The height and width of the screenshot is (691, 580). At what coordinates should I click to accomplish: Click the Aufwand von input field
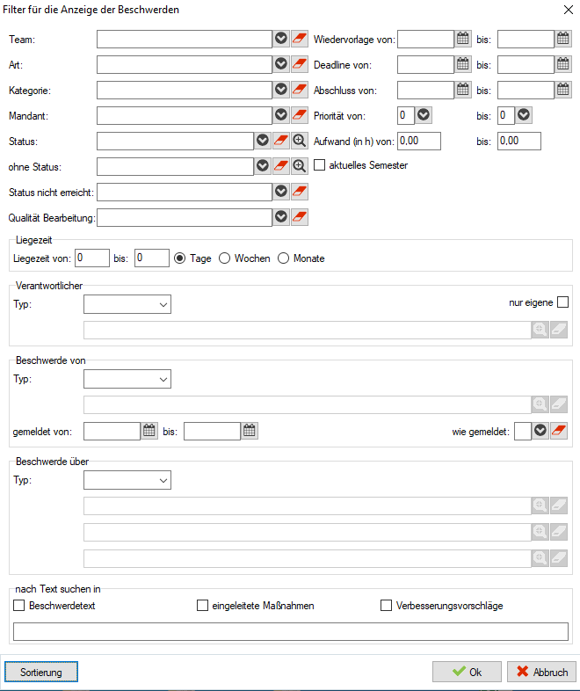pyautogui.click(x=419, y=141)
